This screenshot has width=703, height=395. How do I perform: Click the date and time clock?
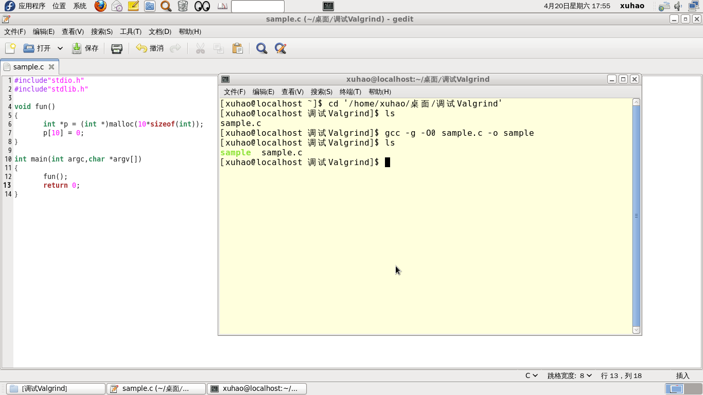tap(577, 6)
